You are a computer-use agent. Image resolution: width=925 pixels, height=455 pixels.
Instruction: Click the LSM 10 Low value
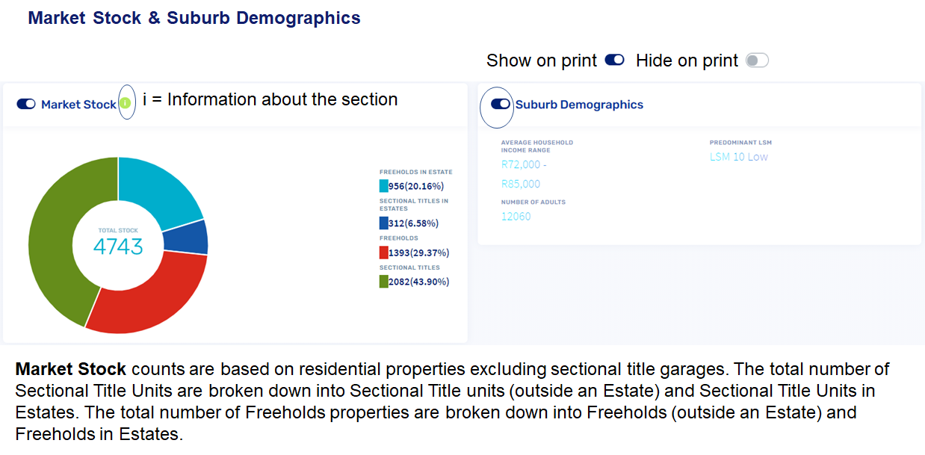click(x=738, y=157)
